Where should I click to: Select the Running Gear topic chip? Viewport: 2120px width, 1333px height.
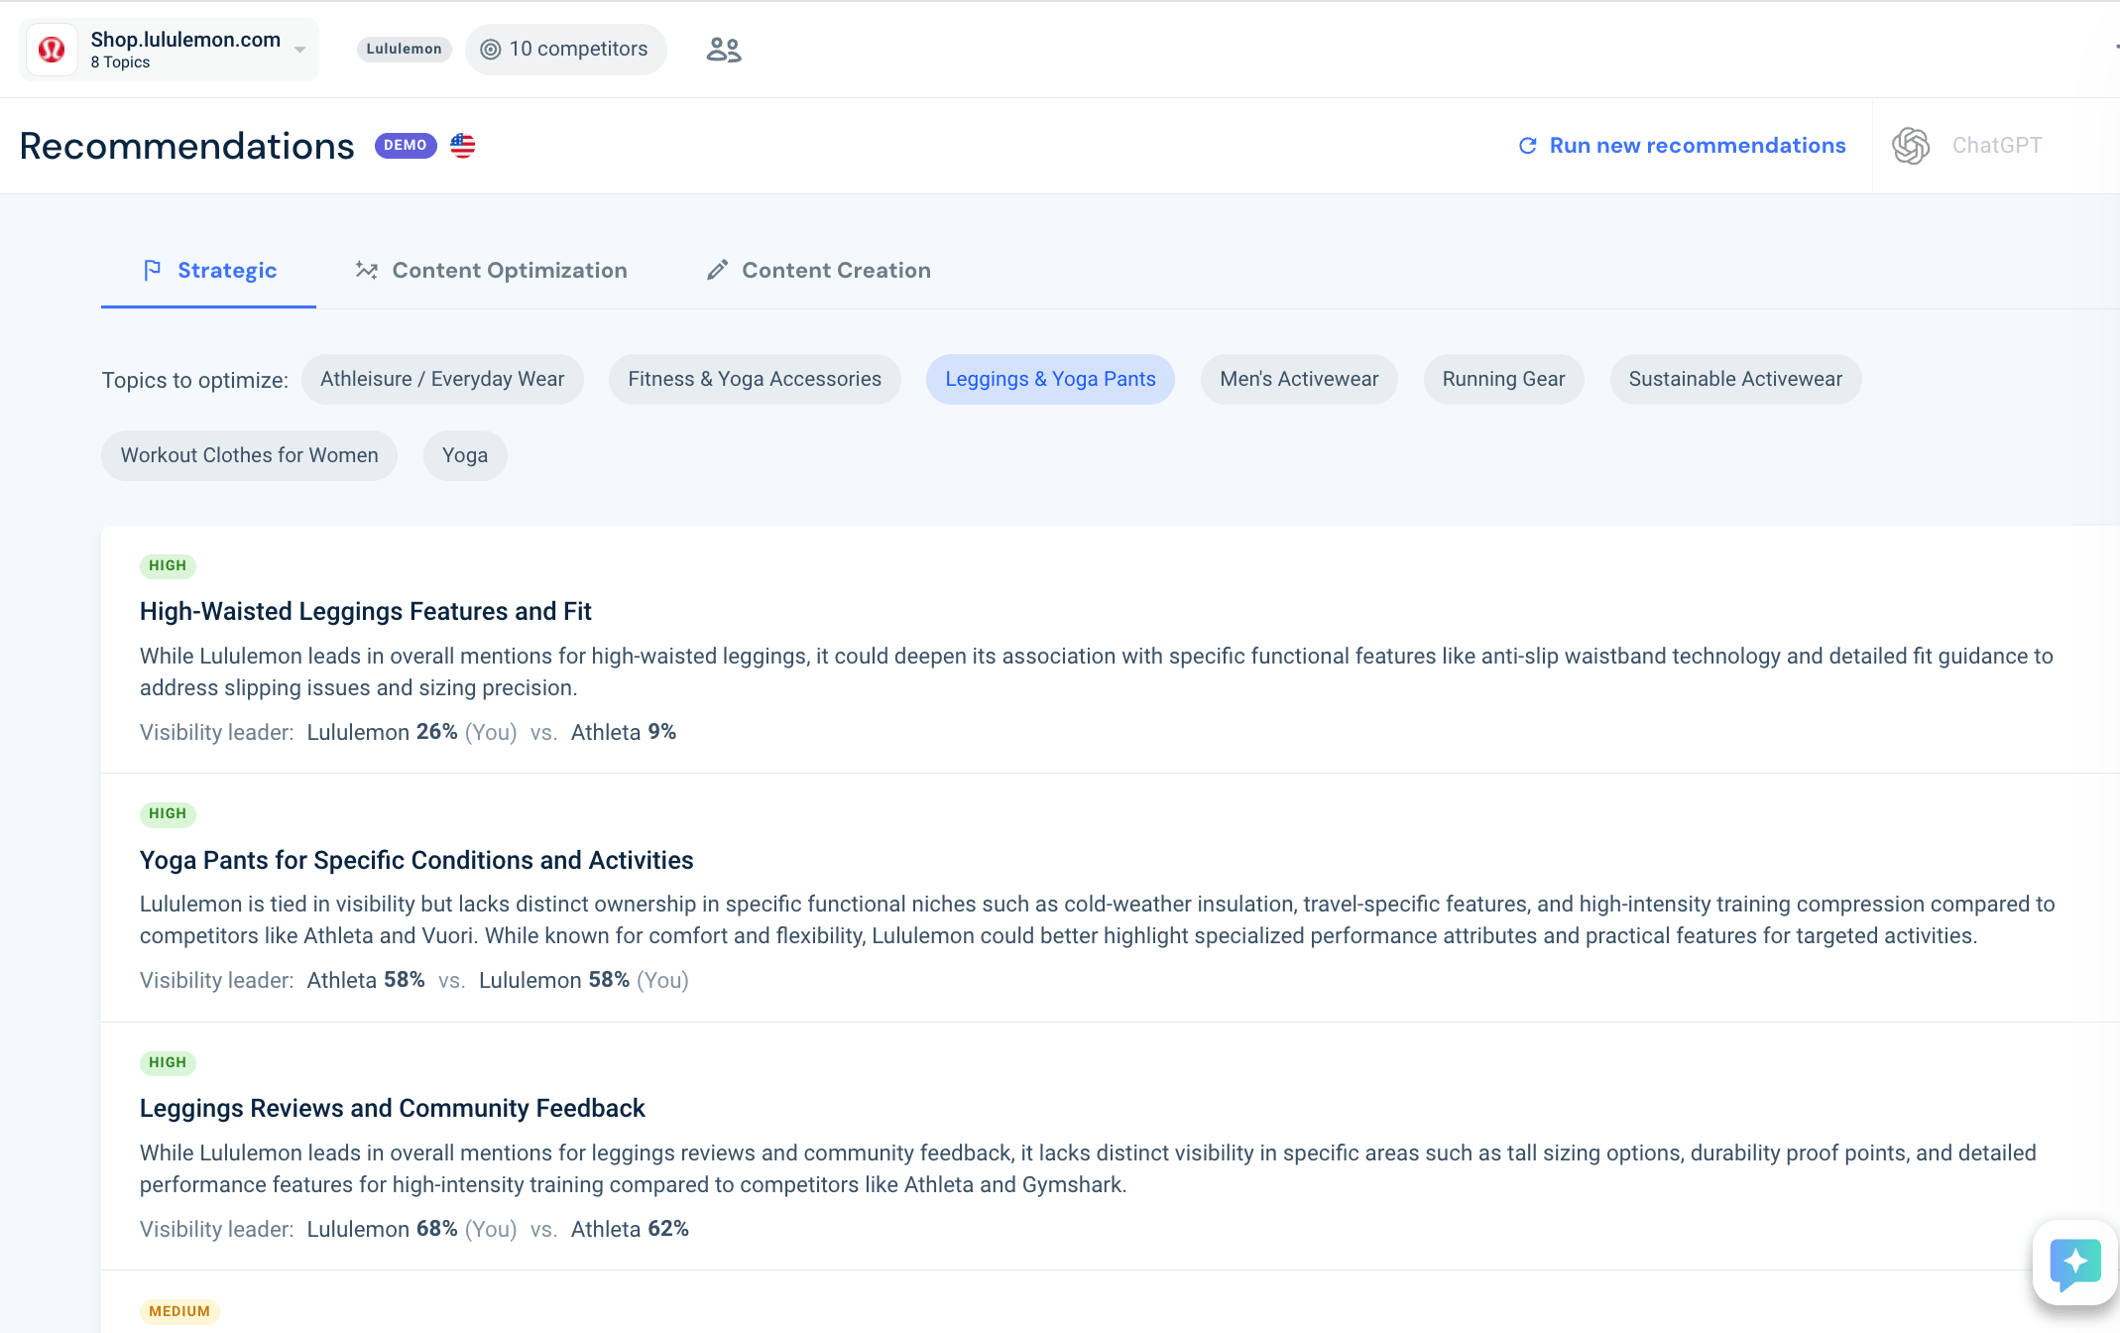(x=1503, y=379)
